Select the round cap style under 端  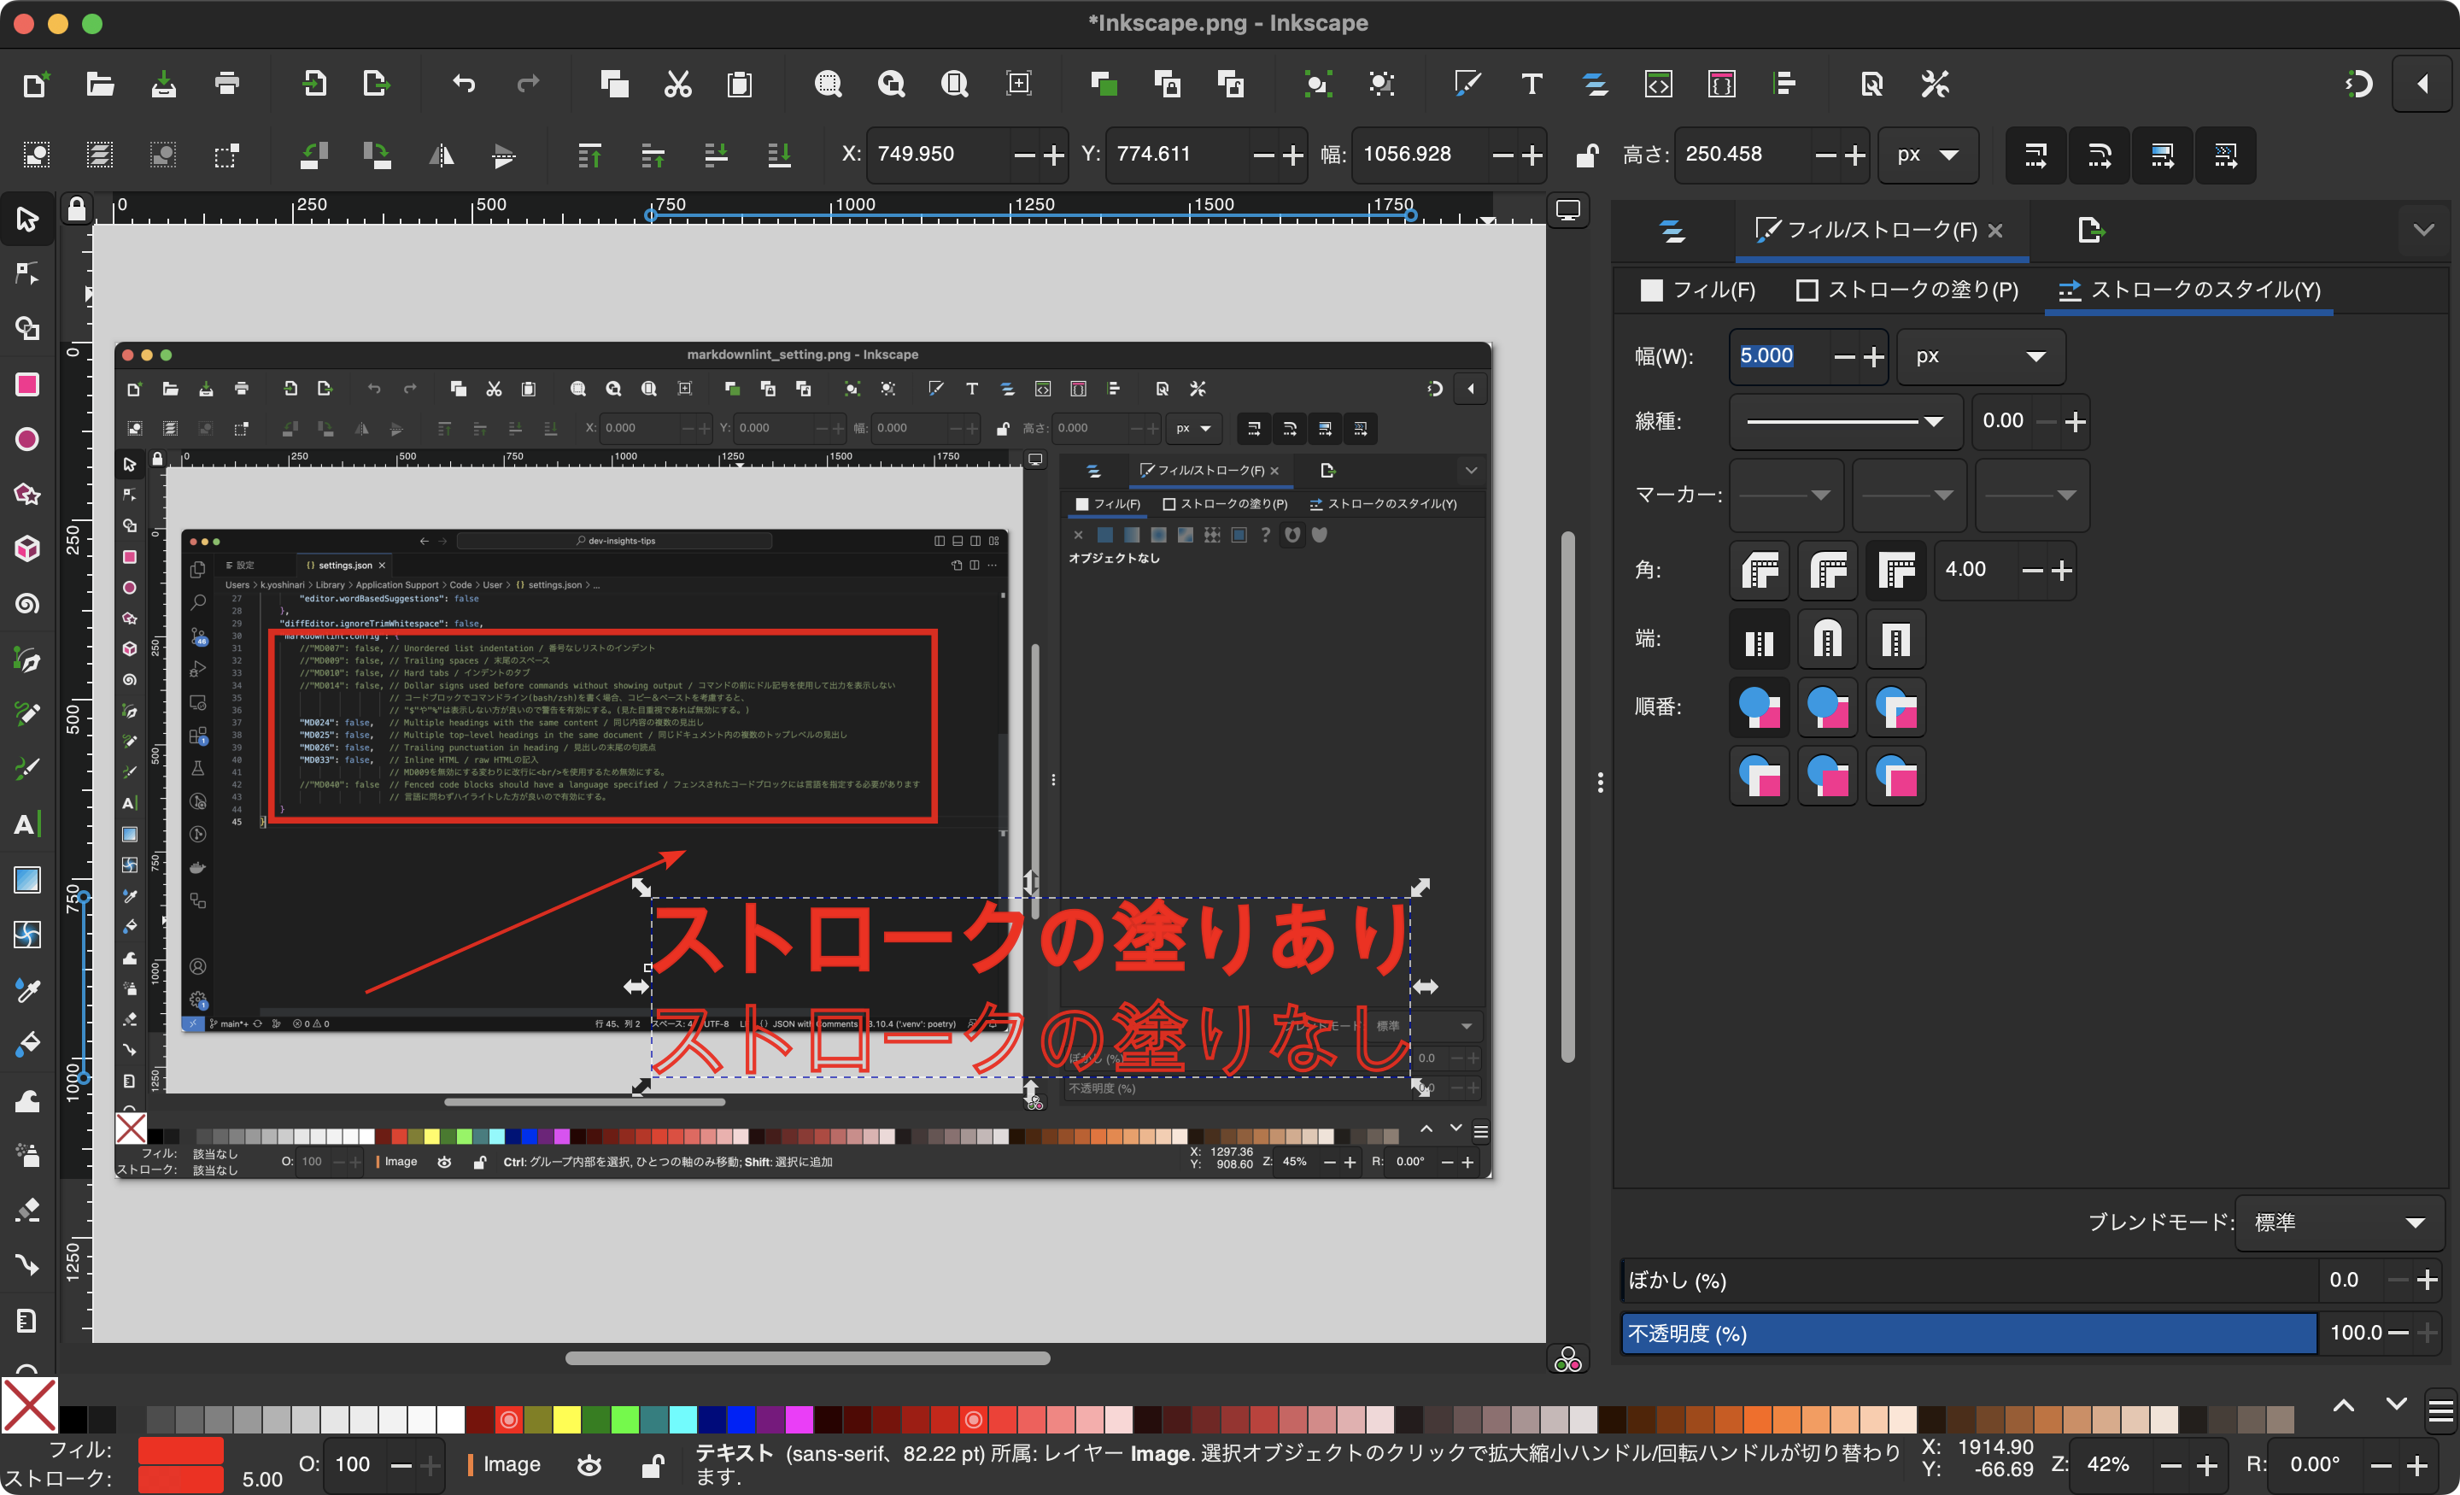click(1827, 639)
